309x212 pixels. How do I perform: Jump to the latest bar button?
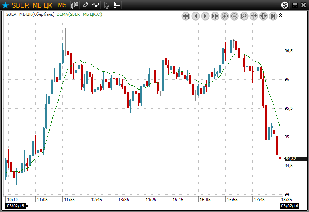click(x=273, y=16)
